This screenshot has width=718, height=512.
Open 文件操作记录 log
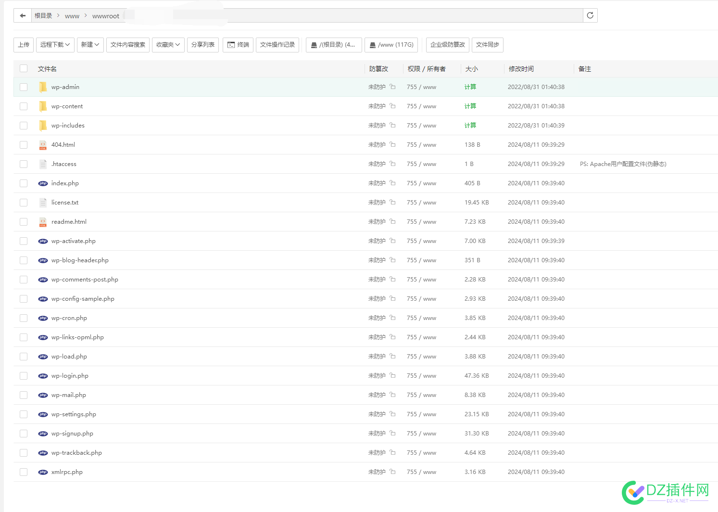pyautogui.click(x=277, y=45)
